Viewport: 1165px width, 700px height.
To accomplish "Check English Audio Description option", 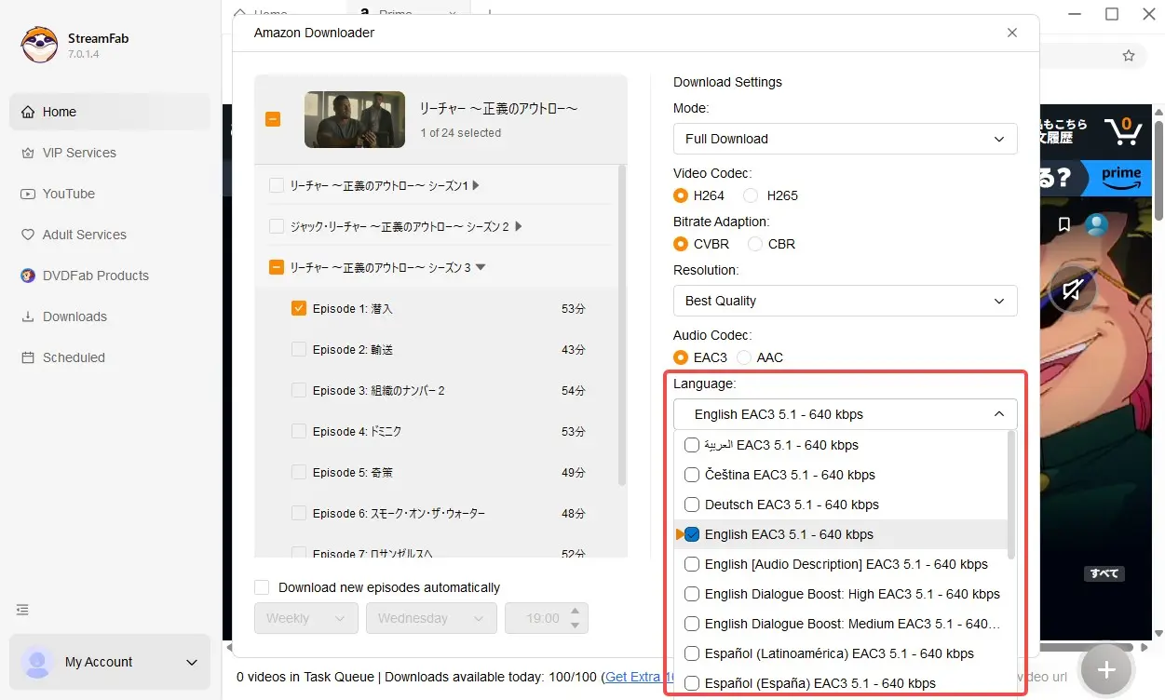I will (x=692, y=564).
